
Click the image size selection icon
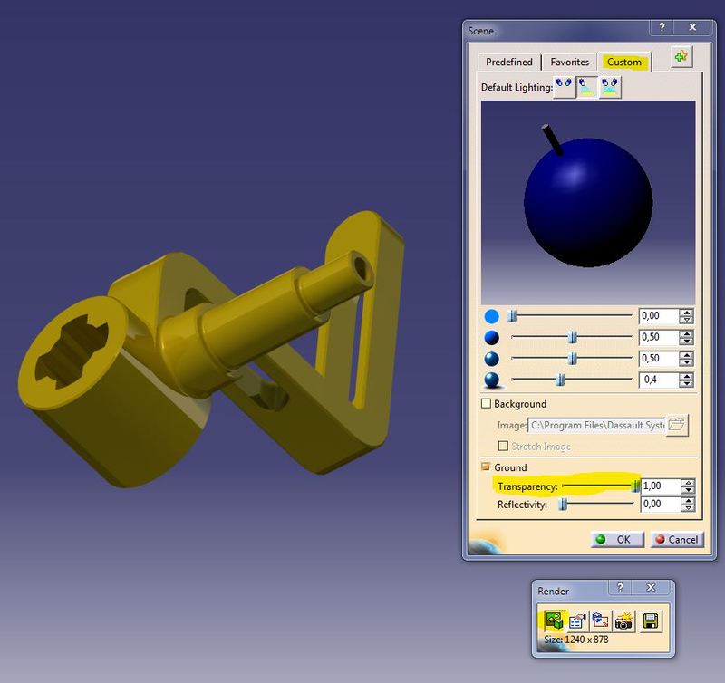pos(599,620)
